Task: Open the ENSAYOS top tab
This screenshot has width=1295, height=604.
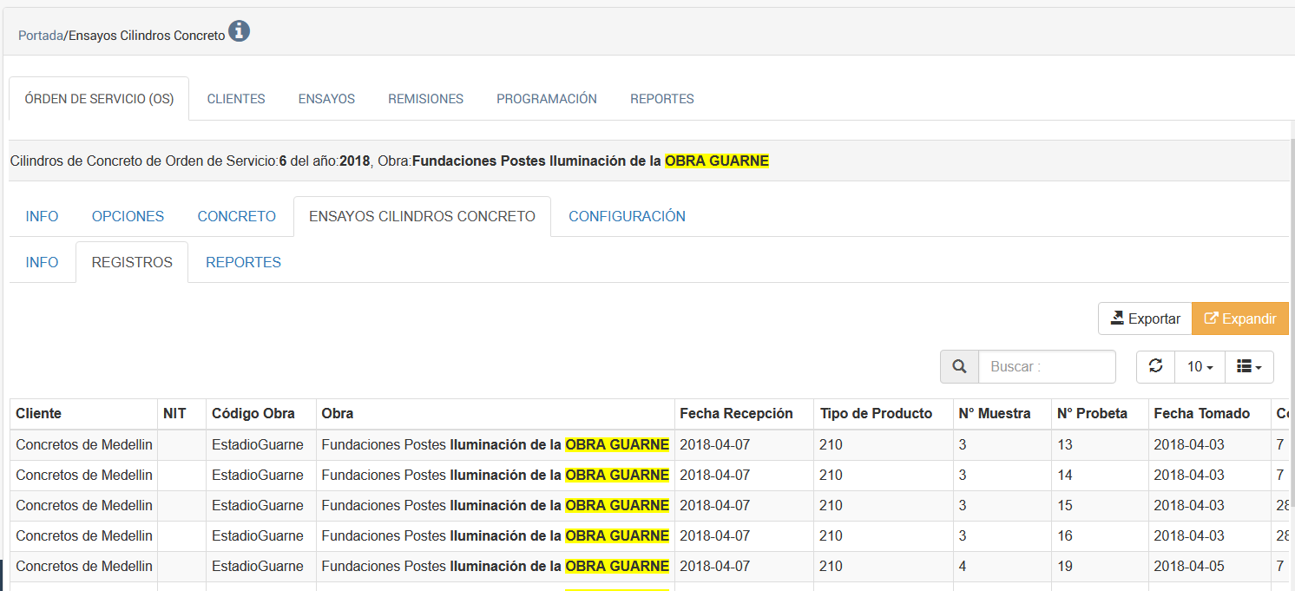Action: 326,99
